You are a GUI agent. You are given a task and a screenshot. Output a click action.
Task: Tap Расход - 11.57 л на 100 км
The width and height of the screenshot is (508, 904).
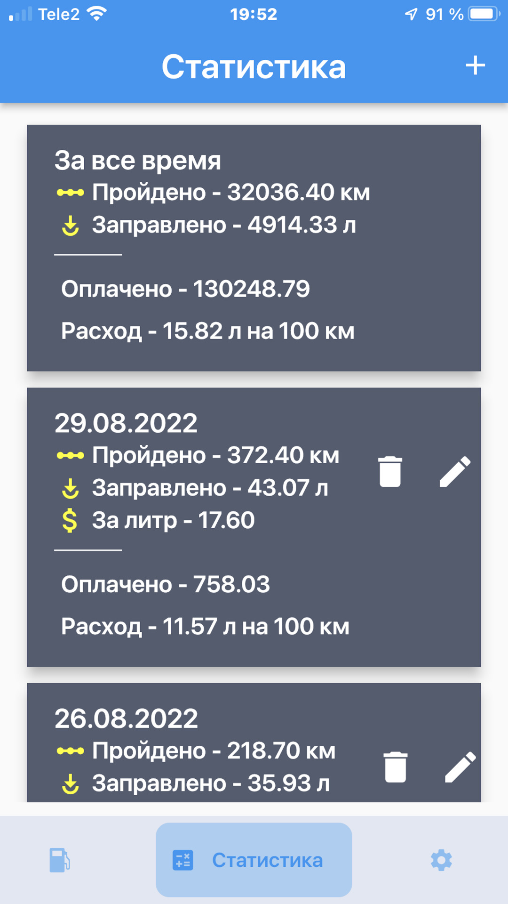(x=205, y=627)
